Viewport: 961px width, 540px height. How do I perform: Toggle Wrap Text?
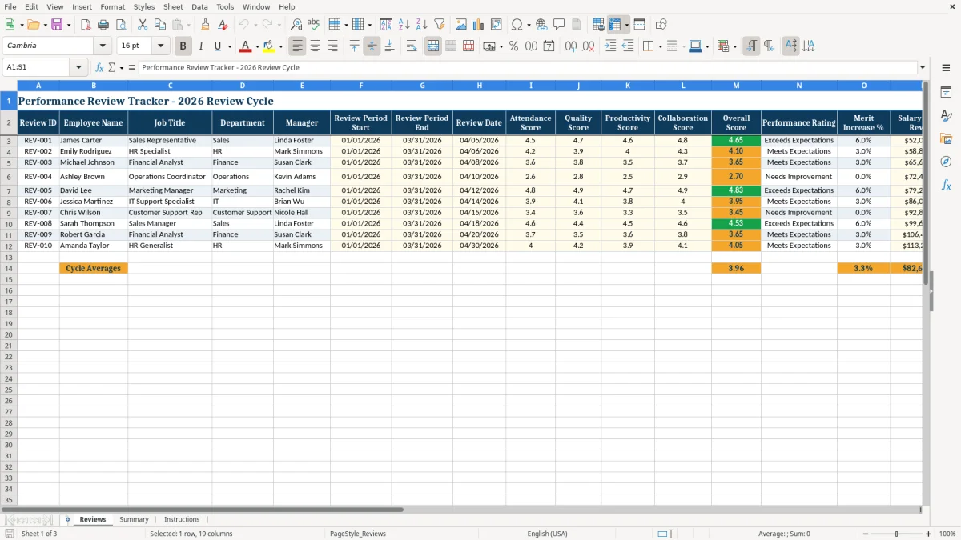[412, 46]
